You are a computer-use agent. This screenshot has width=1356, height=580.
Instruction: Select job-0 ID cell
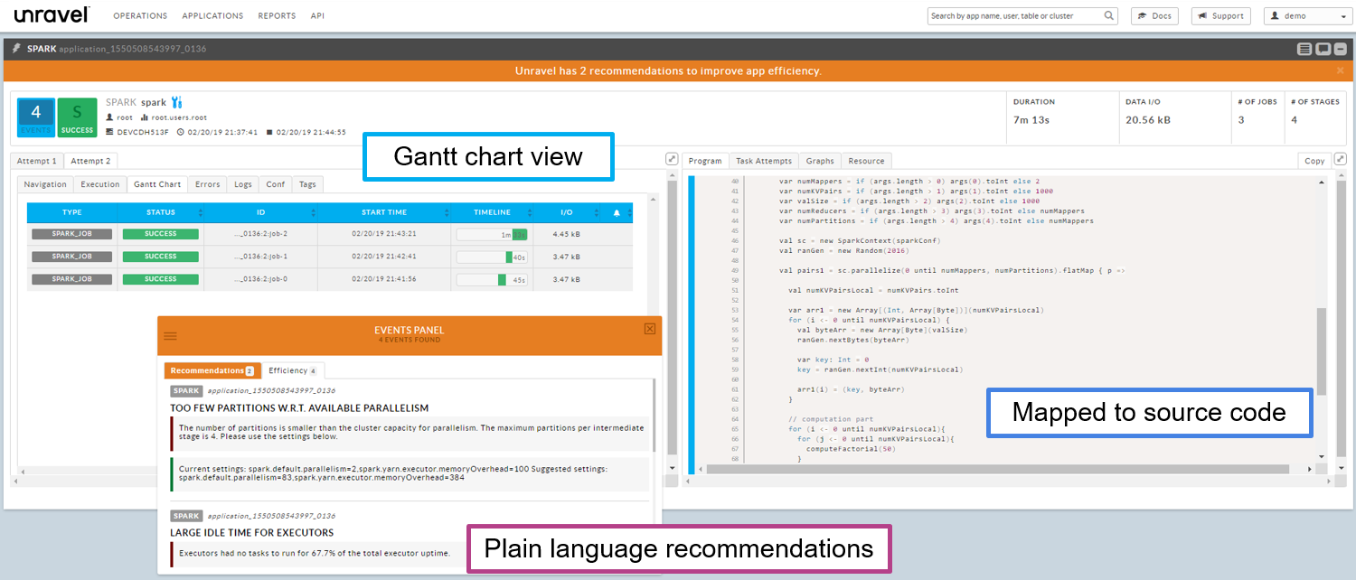tap(260, 279)
